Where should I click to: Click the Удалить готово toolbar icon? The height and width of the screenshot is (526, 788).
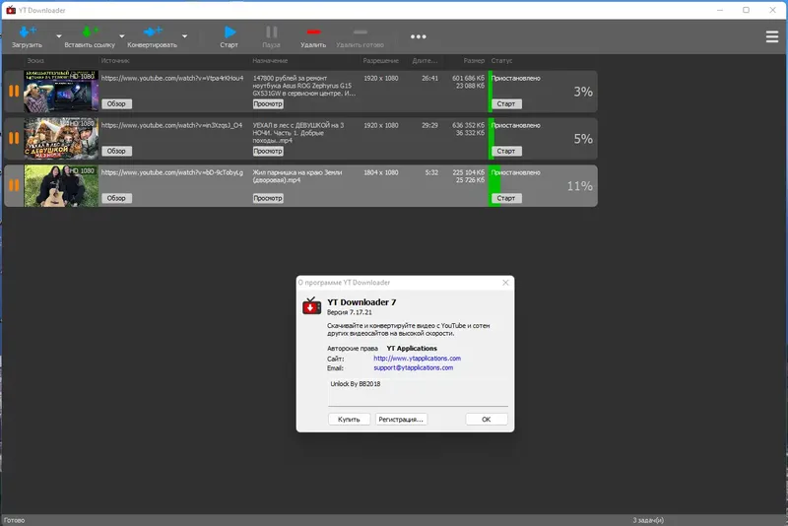coord(360,33)
